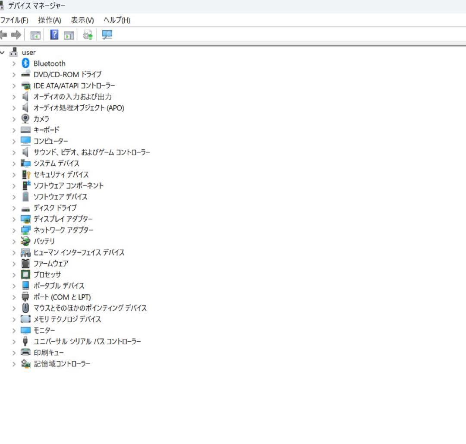
Task: Select the キーボード category entry
Action: [46, 130]
